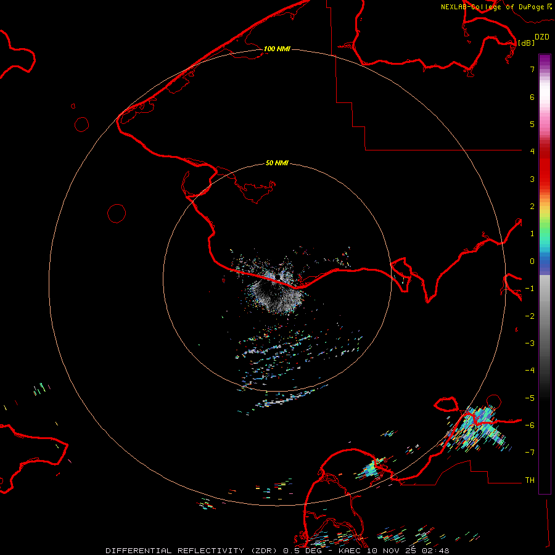Viewport: 555px width, 555px height.
Task: Click the -4 dB tick label on the color scale
Action: coord(530,371)
